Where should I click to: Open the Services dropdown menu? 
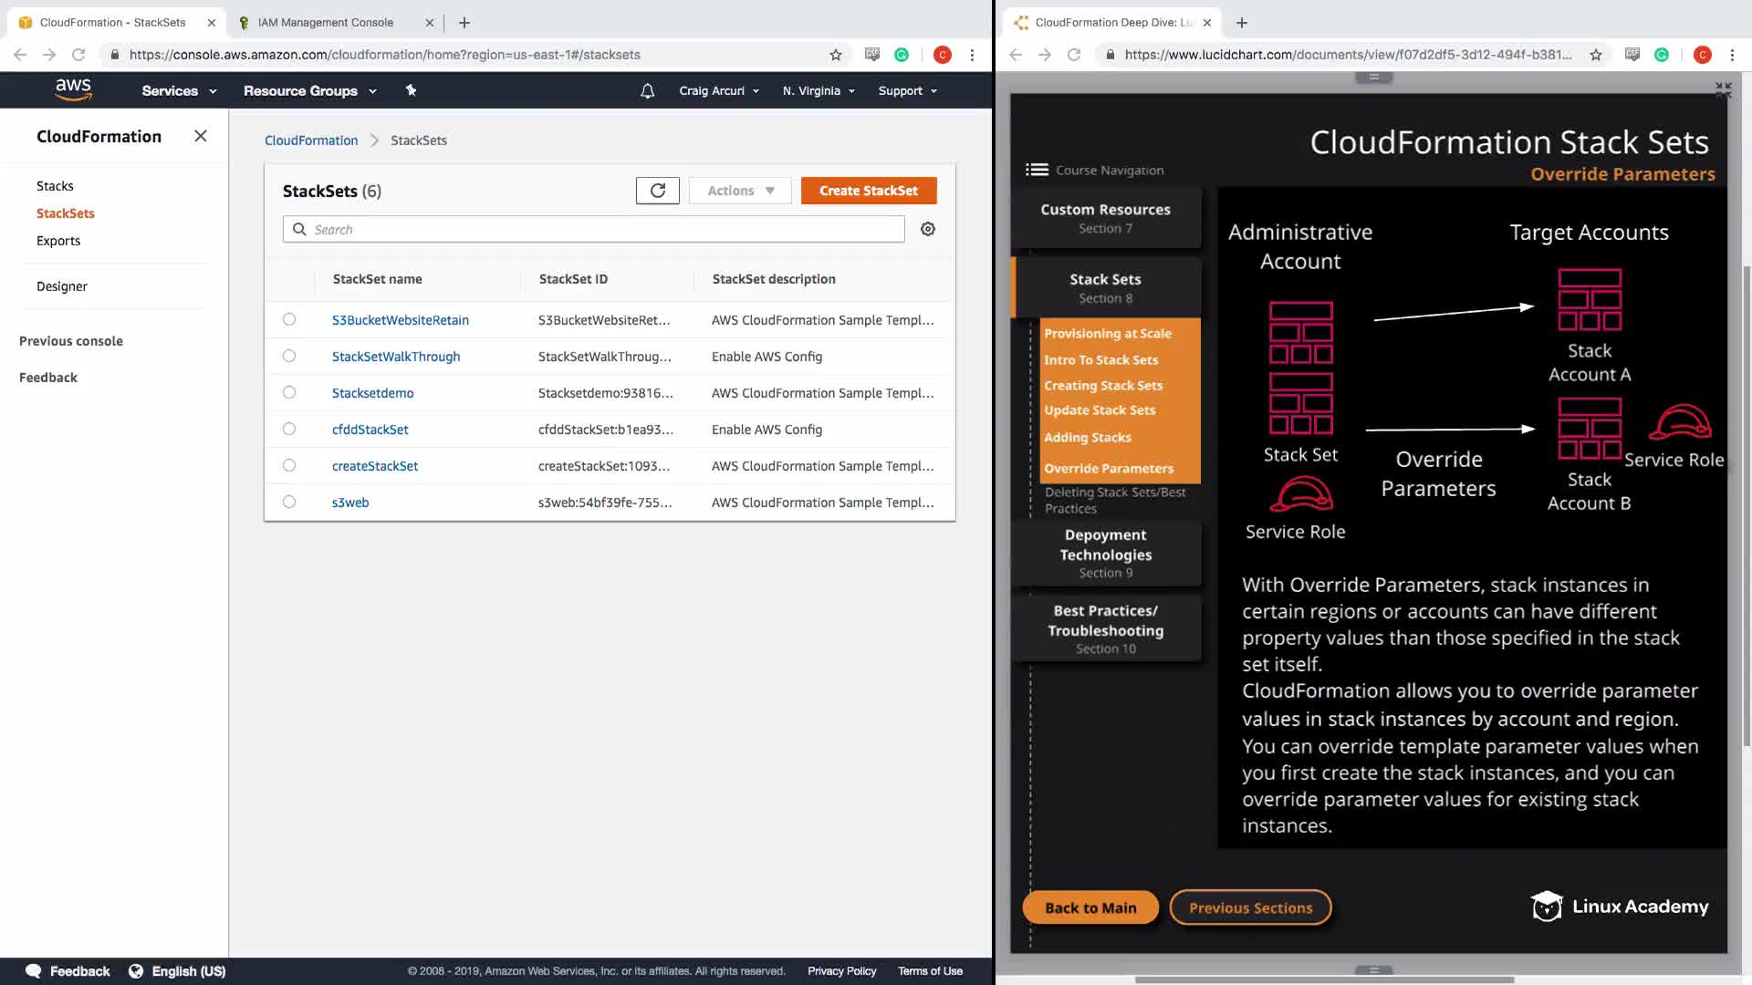pos(179,91)
